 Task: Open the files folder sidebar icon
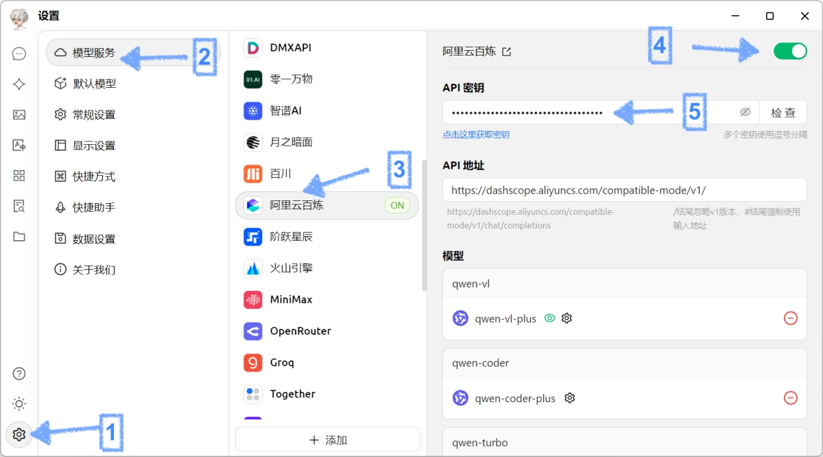click(x=19, y=237)
